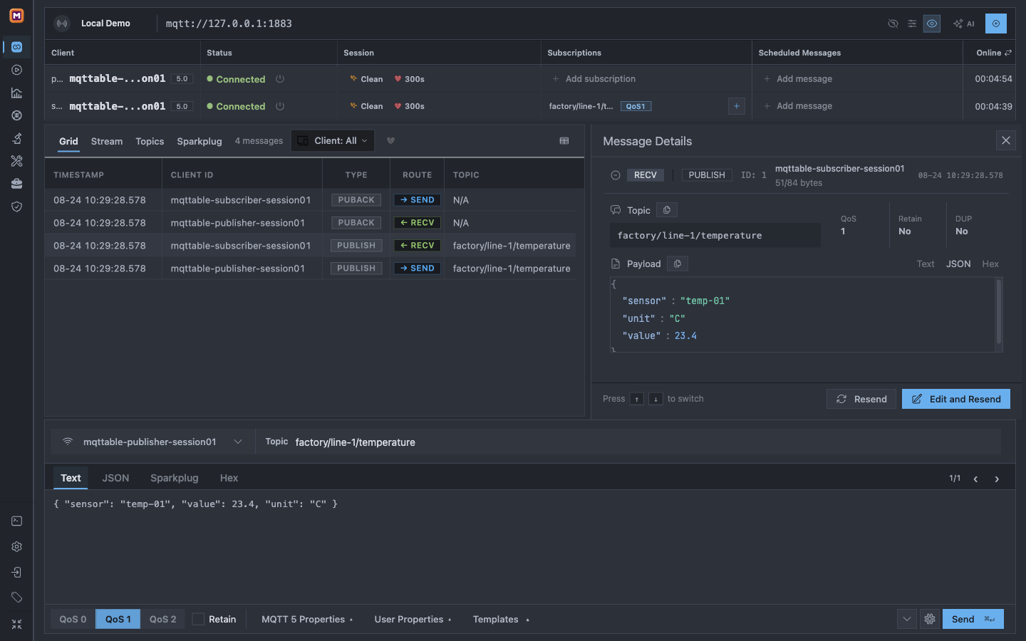
Task: Collapse message header via the minus circle icon
Action: 616,175
